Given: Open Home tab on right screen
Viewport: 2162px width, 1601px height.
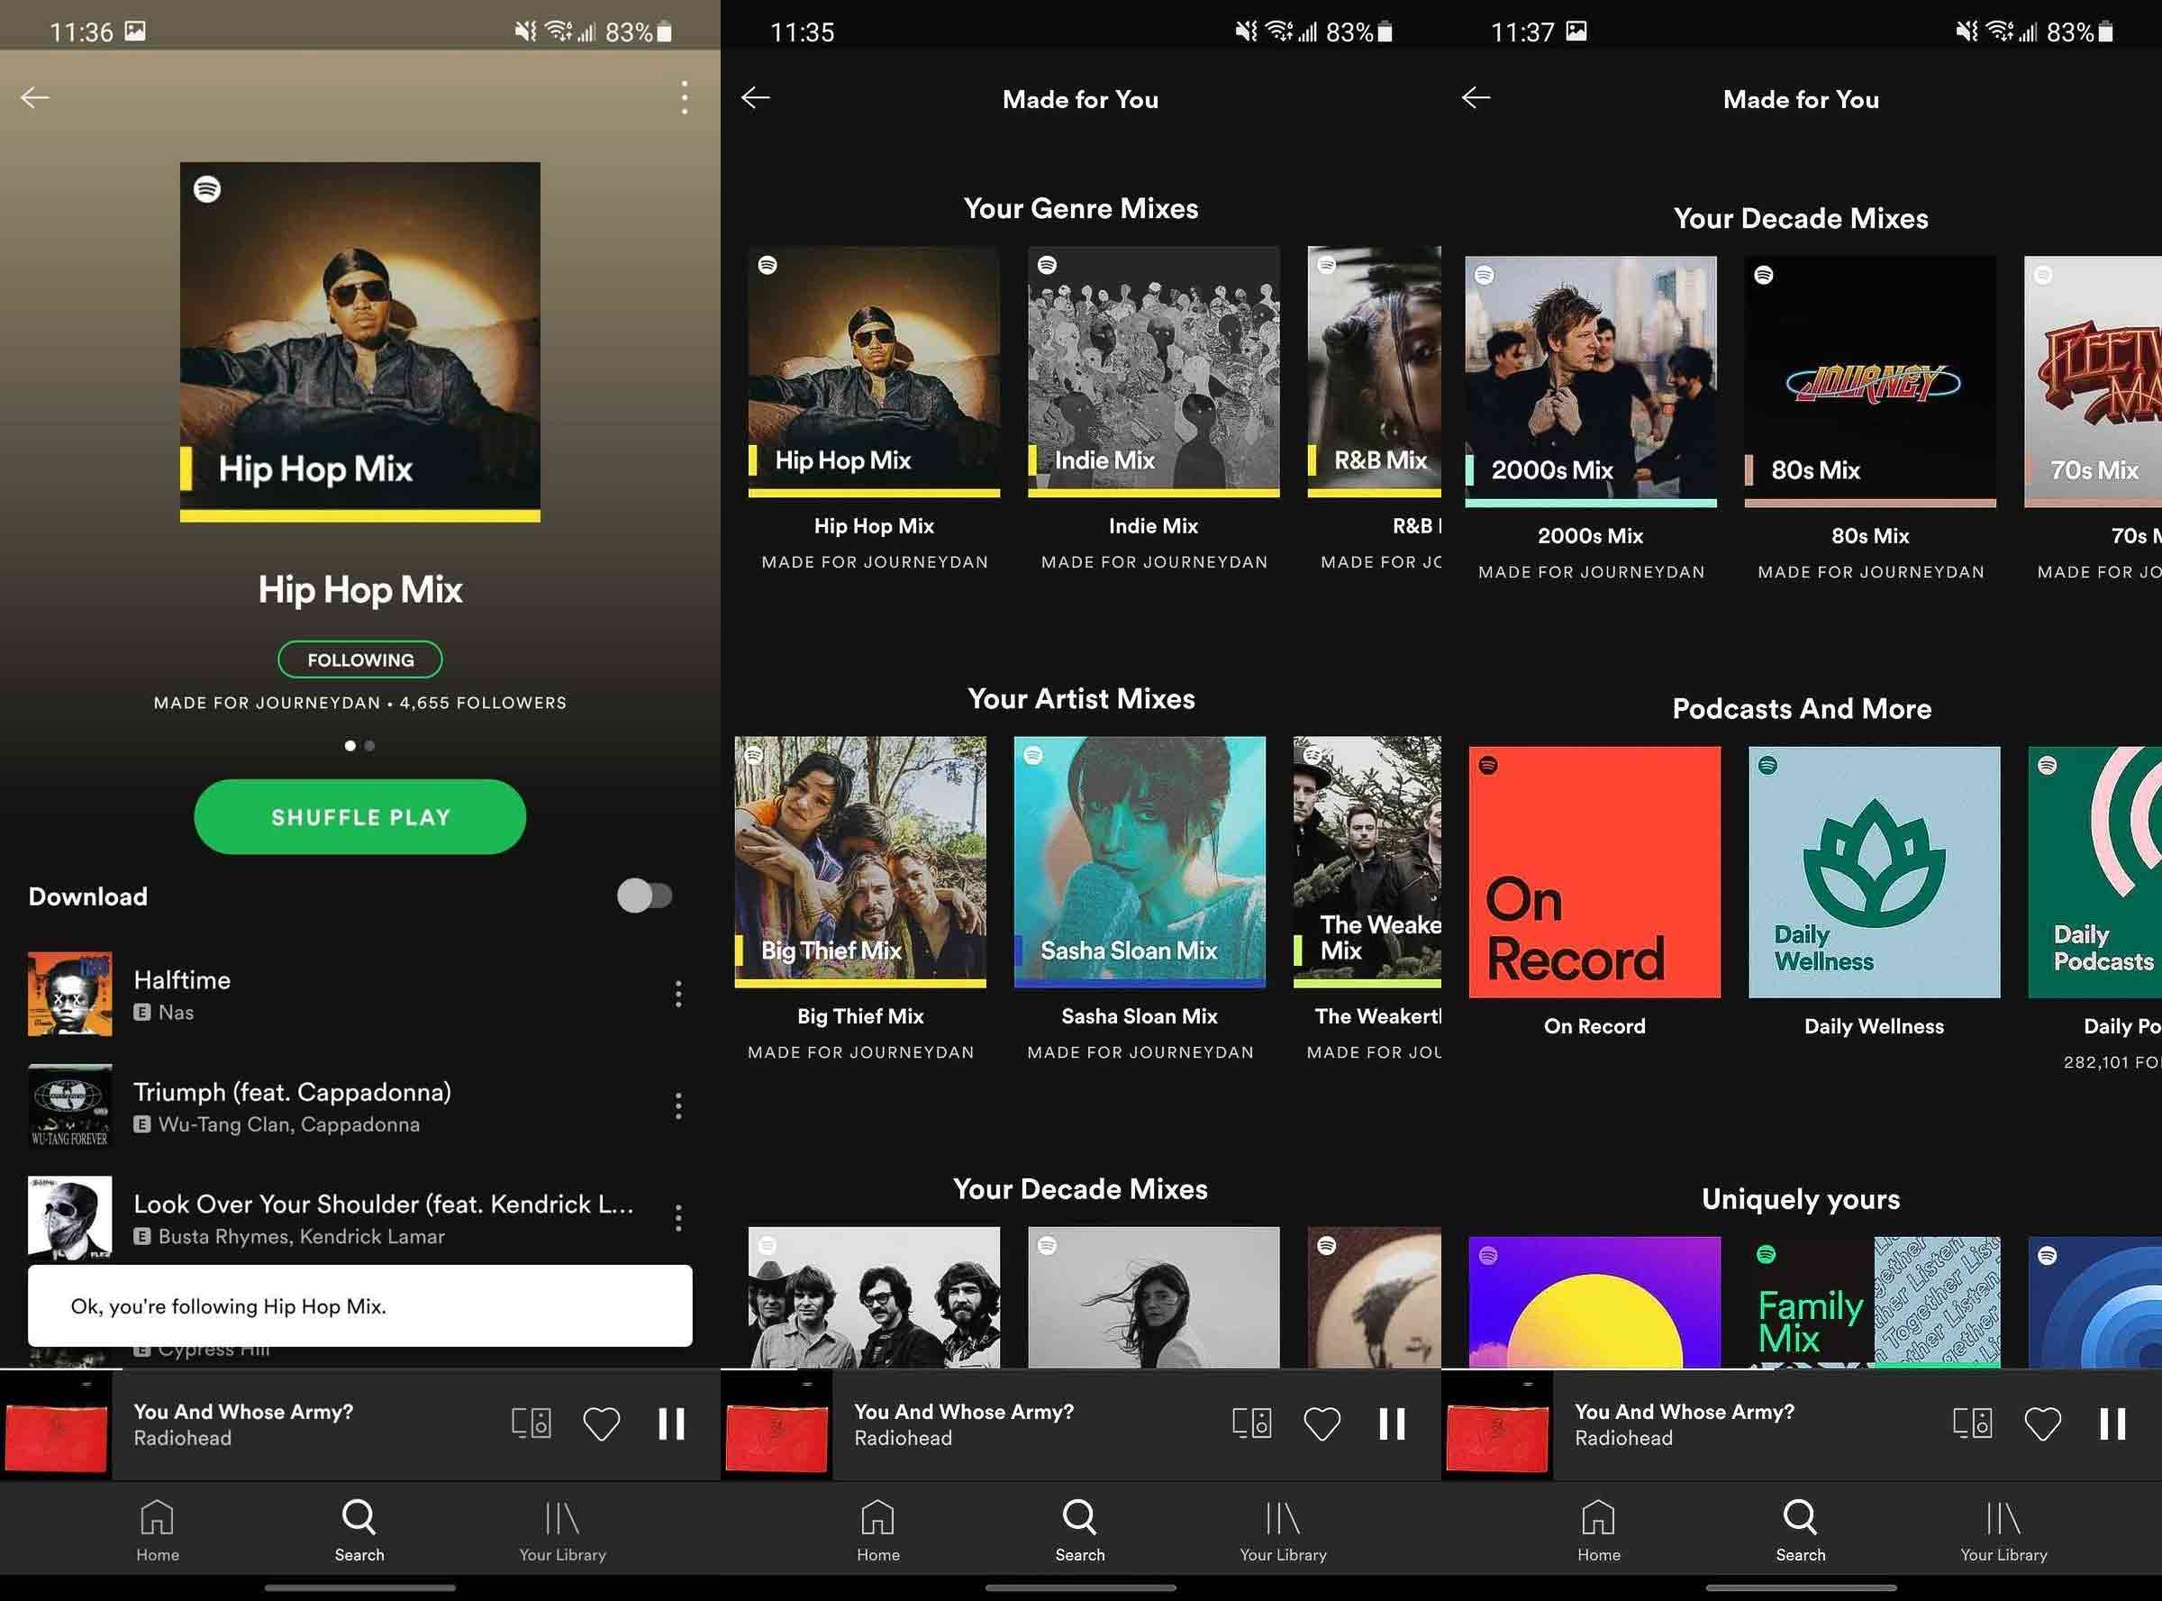Looking at the screenshot, I should pyautogui.click(x=1598, y=1532).
